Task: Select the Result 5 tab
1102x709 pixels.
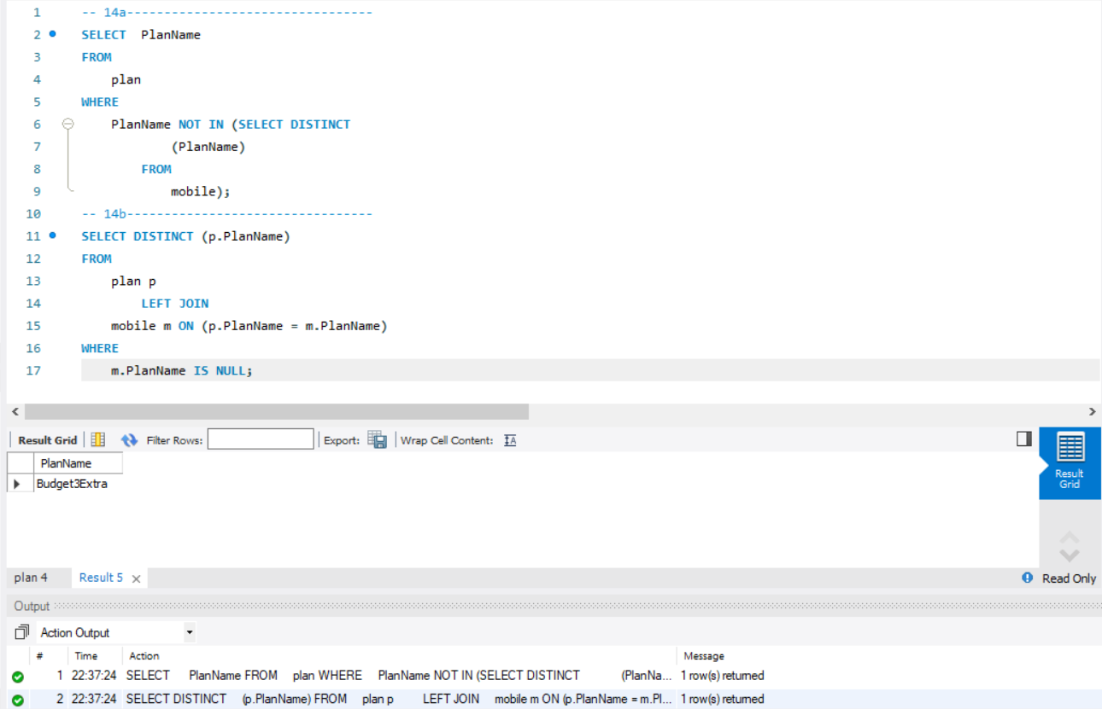Action: click(101, 578)
